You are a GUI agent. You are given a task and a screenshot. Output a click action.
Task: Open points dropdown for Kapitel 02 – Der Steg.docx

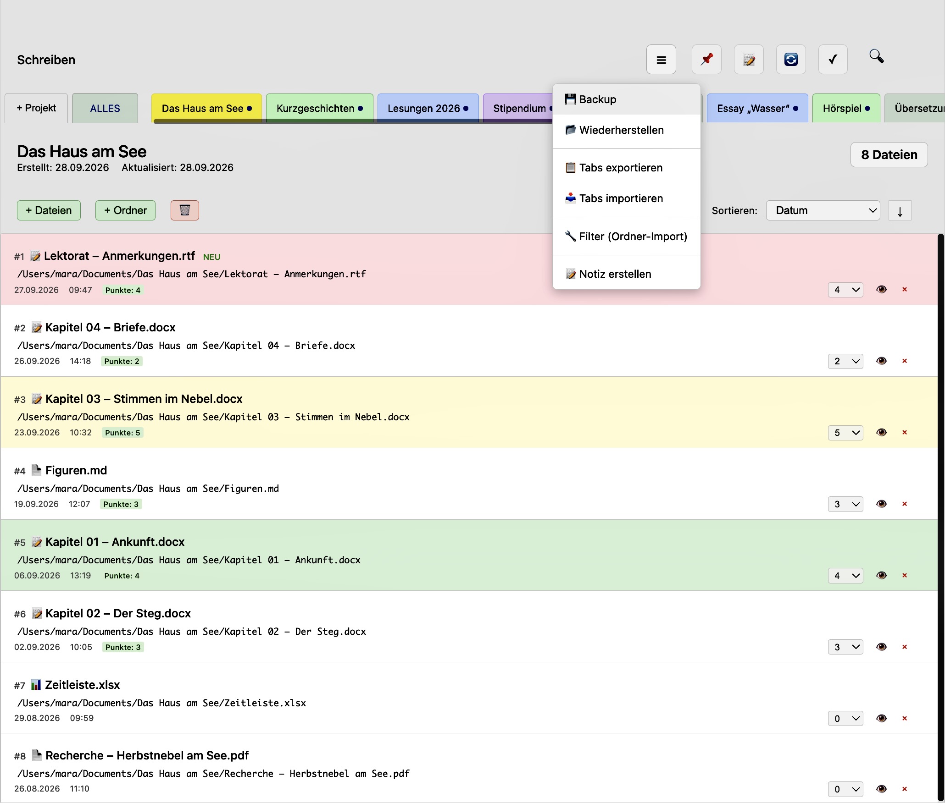(845, 647)
